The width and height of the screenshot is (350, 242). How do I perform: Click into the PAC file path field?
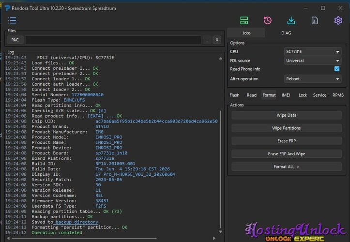113,40
